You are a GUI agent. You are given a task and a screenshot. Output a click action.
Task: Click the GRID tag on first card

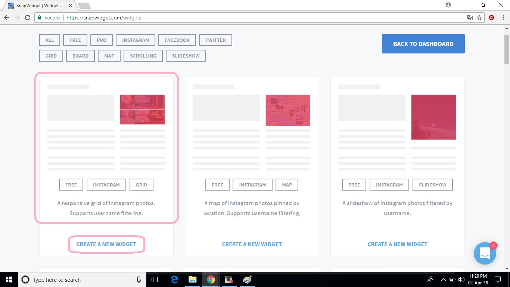(x=142, y=185)
